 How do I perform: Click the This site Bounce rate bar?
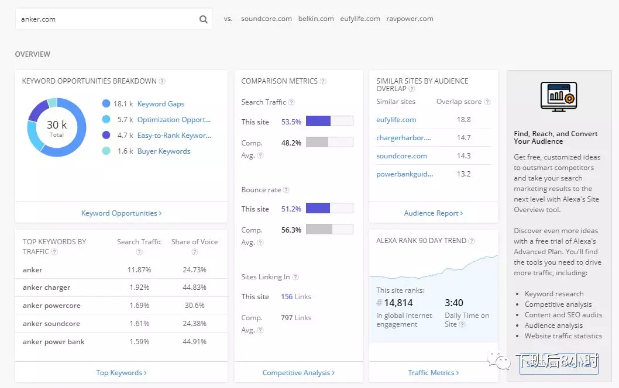329,208
